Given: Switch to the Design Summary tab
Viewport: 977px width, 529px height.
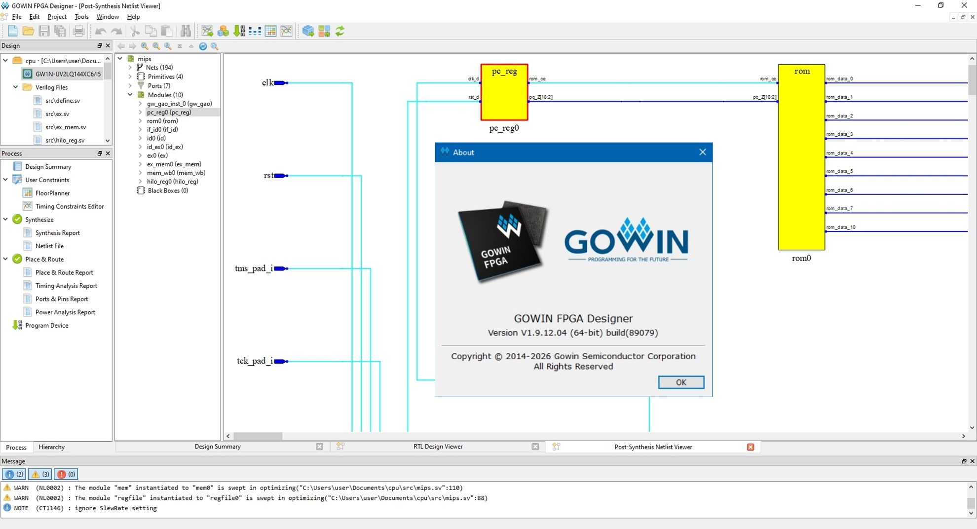Looking at the screenshot, I should pos(218,447).
